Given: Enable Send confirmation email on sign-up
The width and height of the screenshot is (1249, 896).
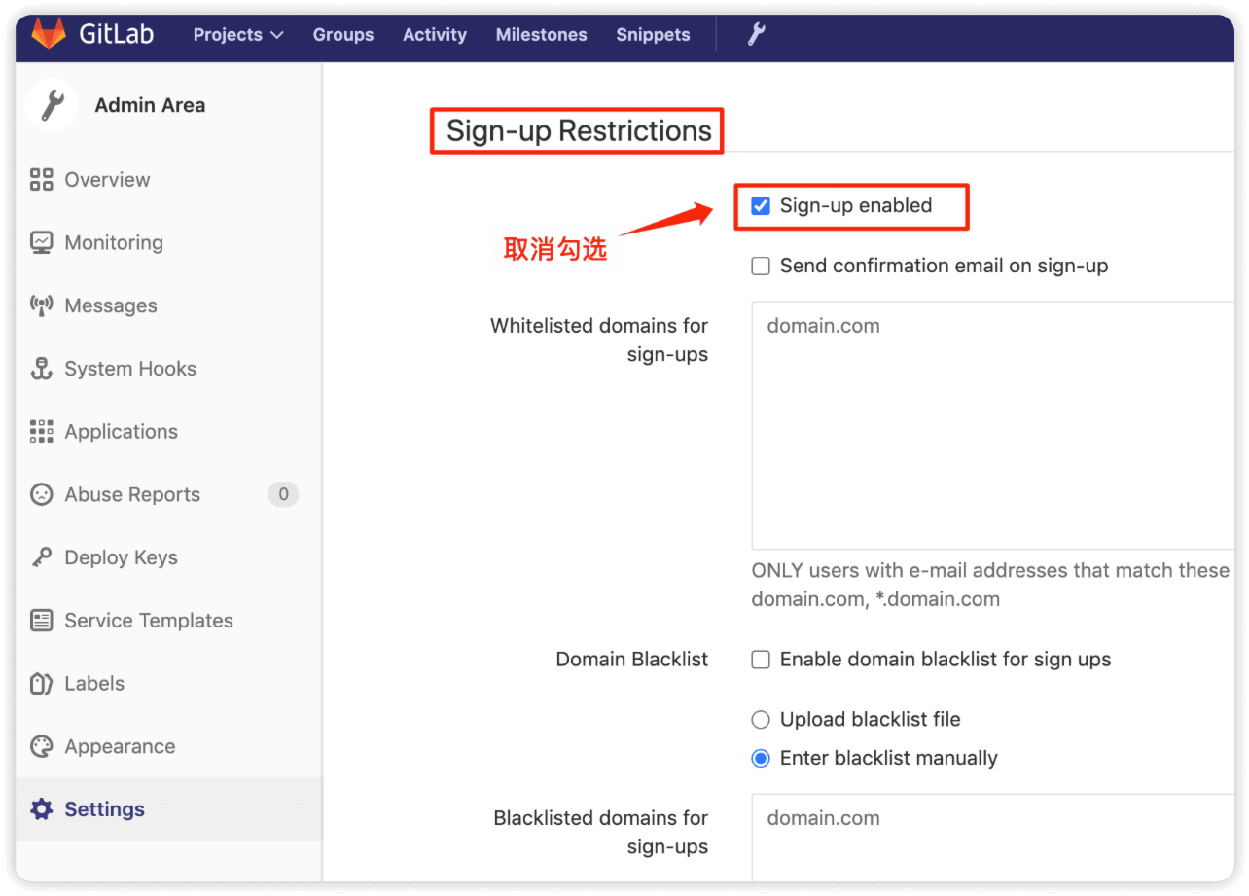Looking at the screenshot, I should [x=761, y=266].
